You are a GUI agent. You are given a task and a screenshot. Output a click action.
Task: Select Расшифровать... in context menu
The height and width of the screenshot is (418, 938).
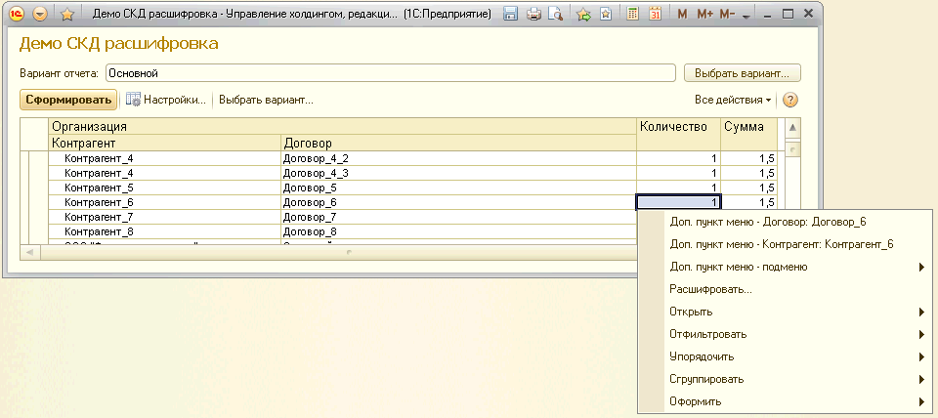coord(710,289)
